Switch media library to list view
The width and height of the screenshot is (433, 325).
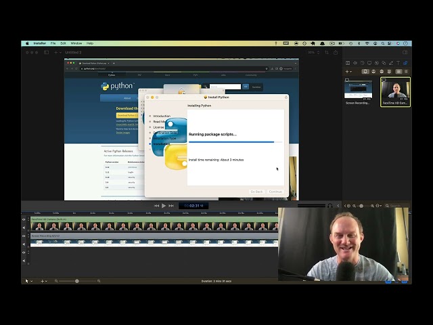coord(406,72)
